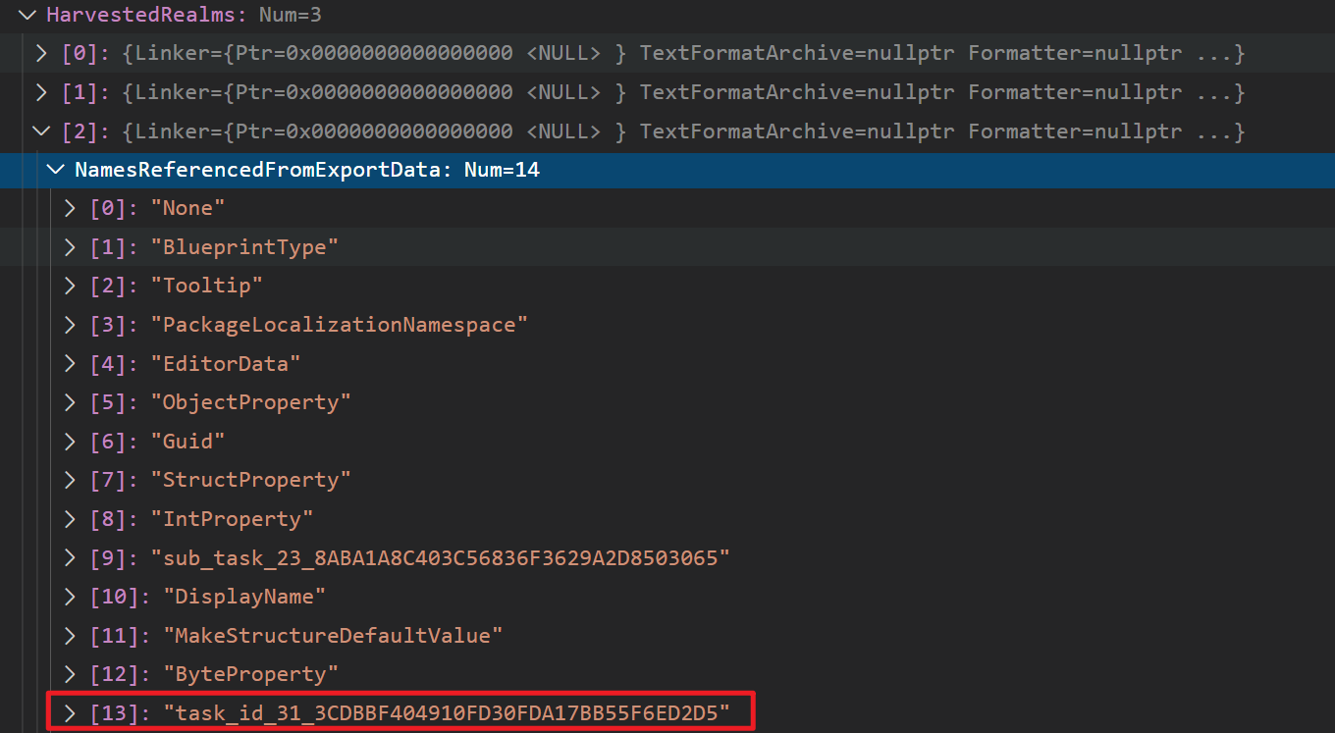The width and height of the screenshot is (1335, 733).
Task: Select the "EditorData" variable row
Action: tap(225, 364)
